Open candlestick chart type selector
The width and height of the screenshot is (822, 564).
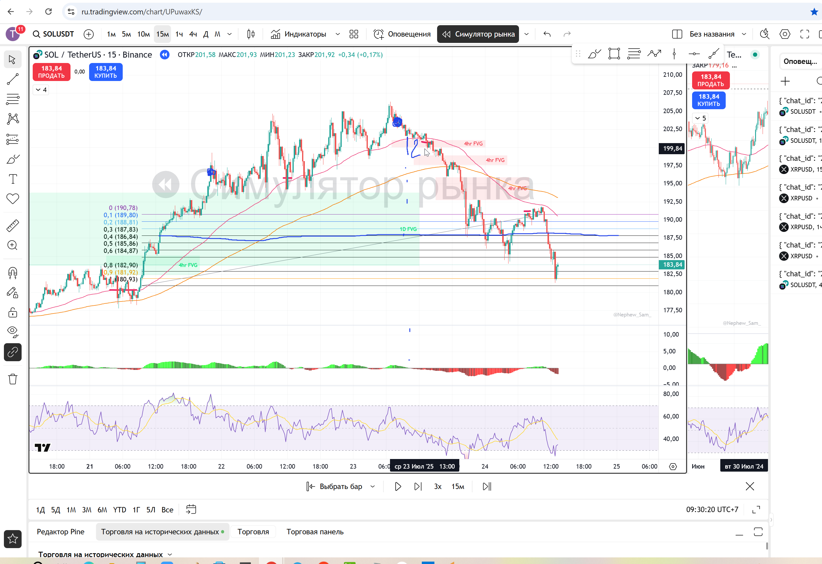pyautogui.click(x=251, y=34)
